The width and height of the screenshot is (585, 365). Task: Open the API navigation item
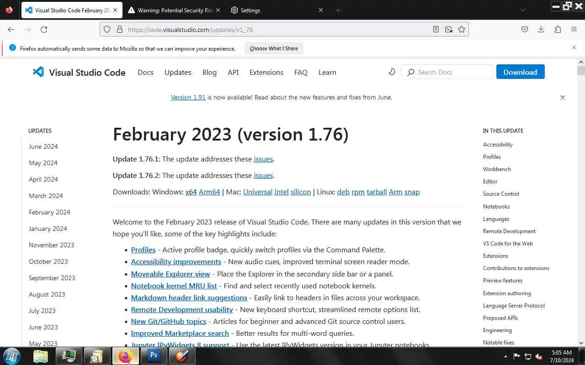pyautogui.click(x=233, y=72)
